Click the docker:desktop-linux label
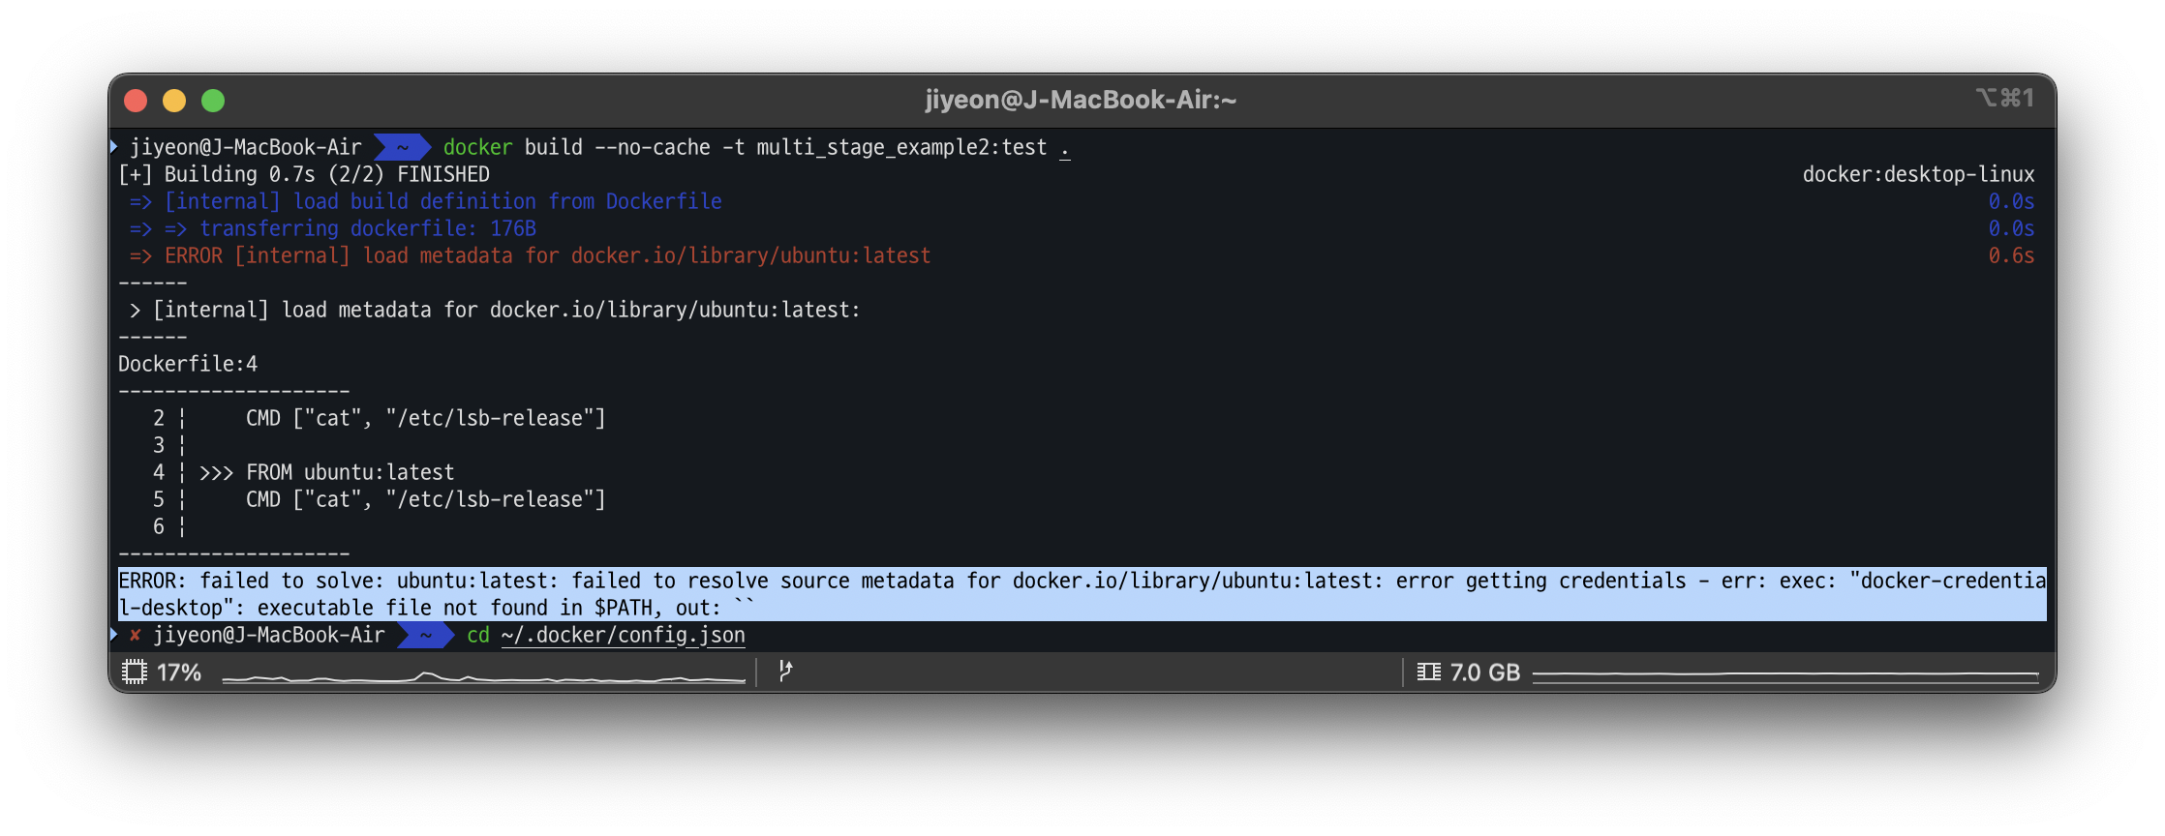Image resolution: width=2165 pixels, height=836 pixels. coord(1918,174)
